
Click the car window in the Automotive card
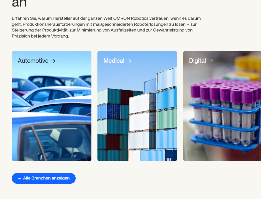pyautogui.click(x=55, y=143)
